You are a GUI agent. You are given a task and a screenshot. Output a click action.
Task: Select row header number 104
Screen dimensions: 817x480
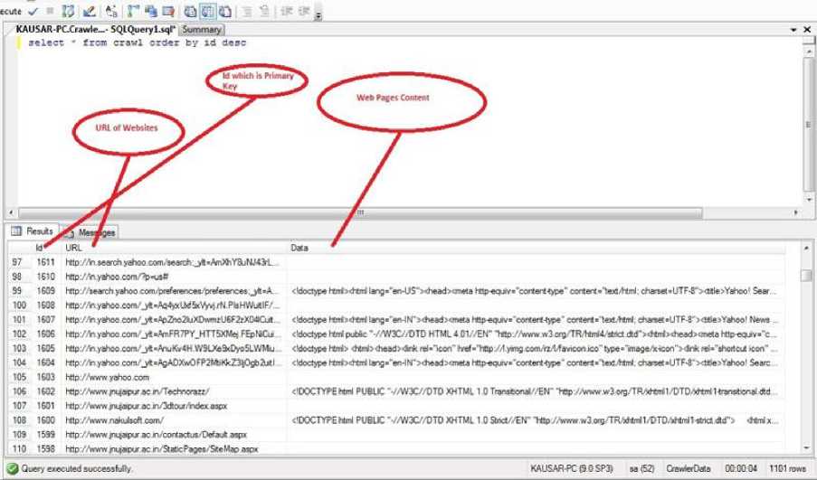point(20,362)
